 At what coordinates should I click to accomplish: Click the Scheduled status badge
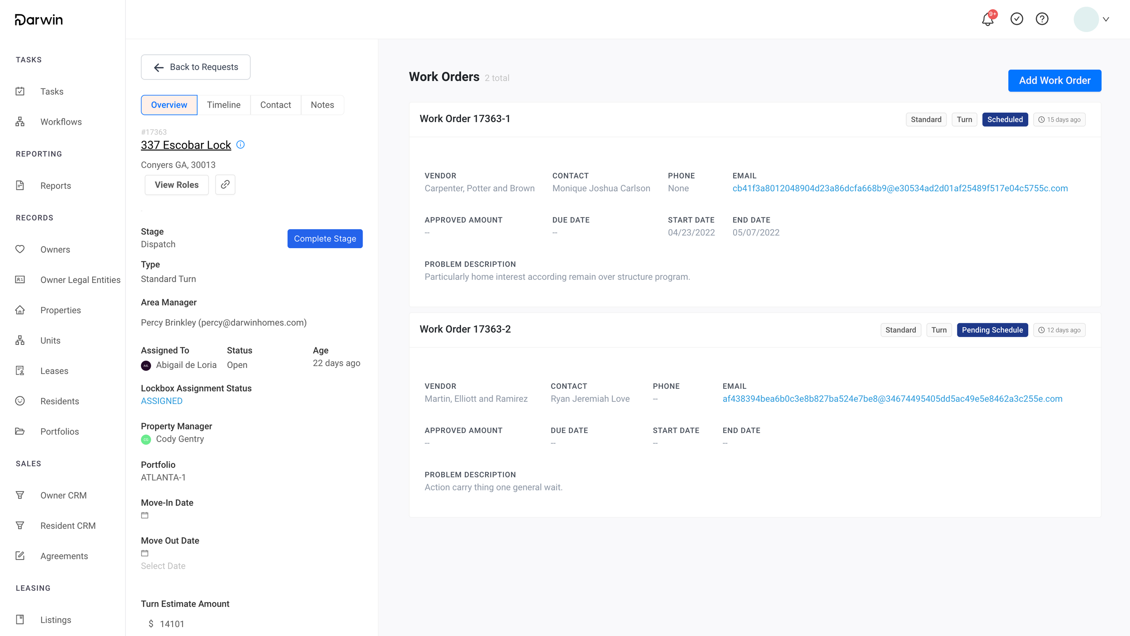point(1005,119)
